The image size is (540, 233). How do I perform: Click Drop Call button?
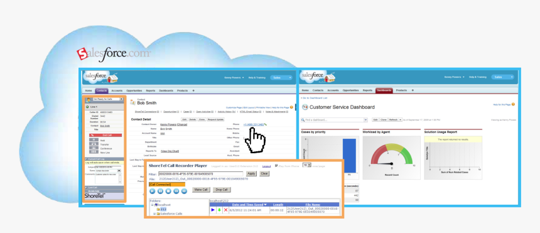(222, 190)
